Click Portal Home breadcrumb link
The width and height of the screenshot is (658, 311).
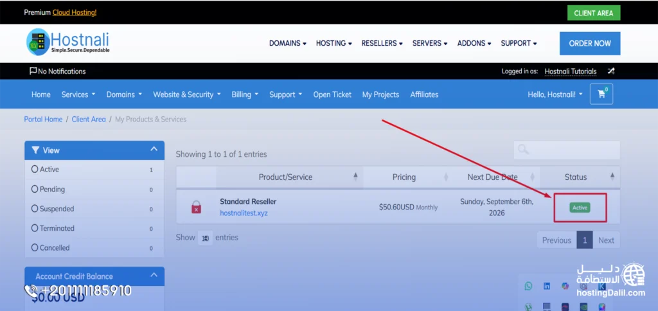43,120
